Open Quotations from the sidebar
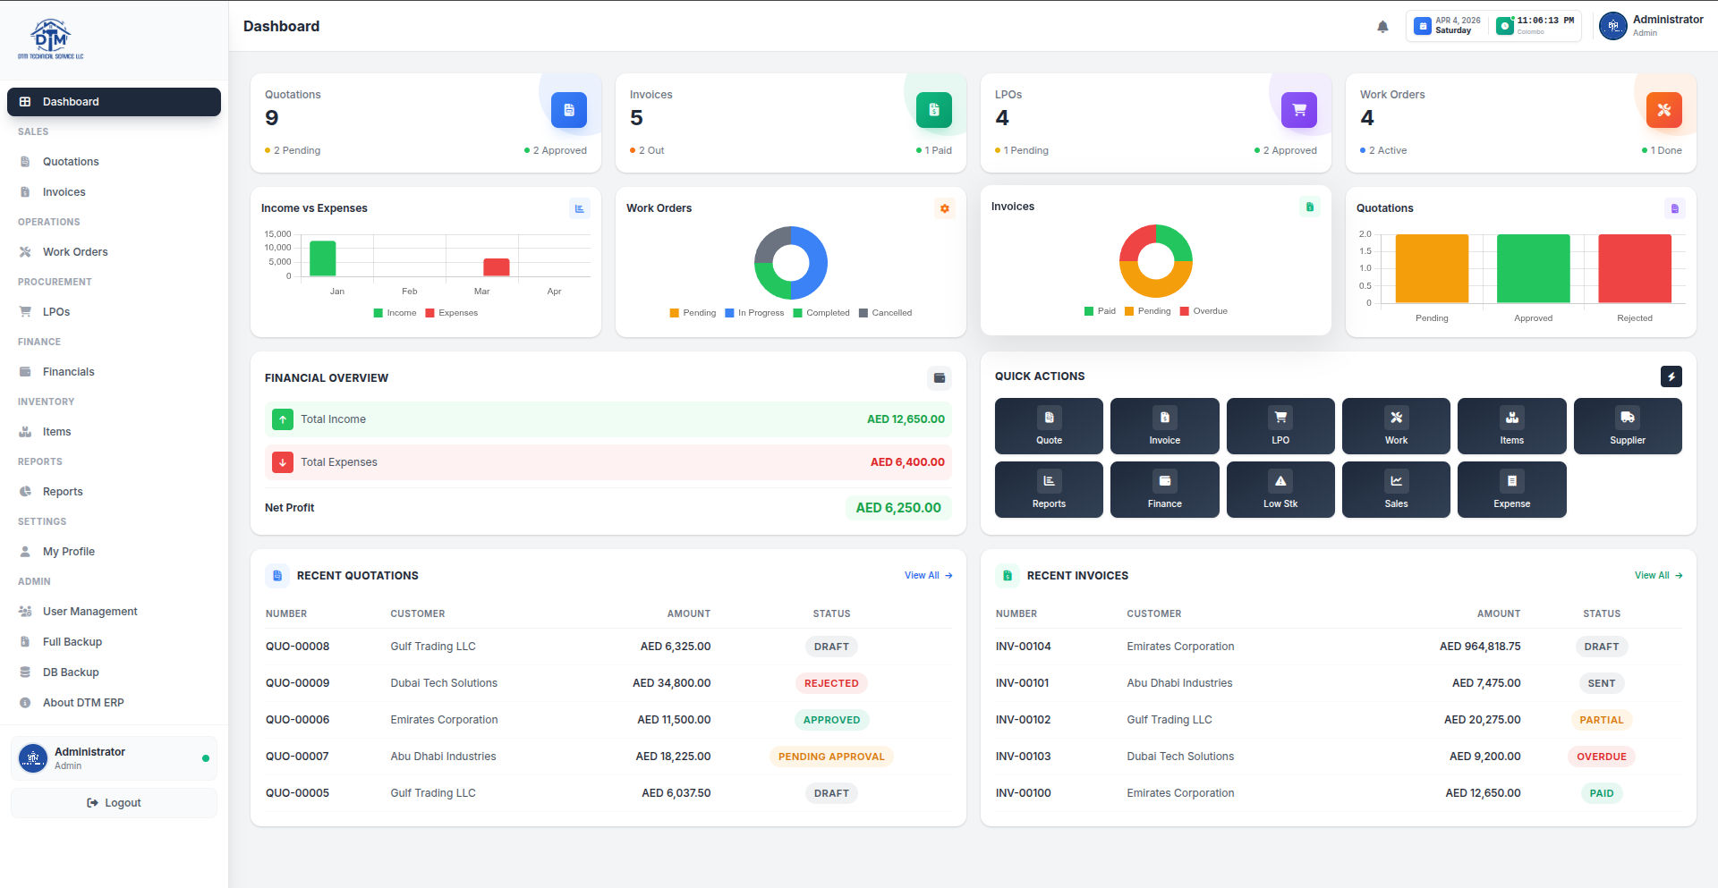1718x888 pixels. tap(114, 162)
